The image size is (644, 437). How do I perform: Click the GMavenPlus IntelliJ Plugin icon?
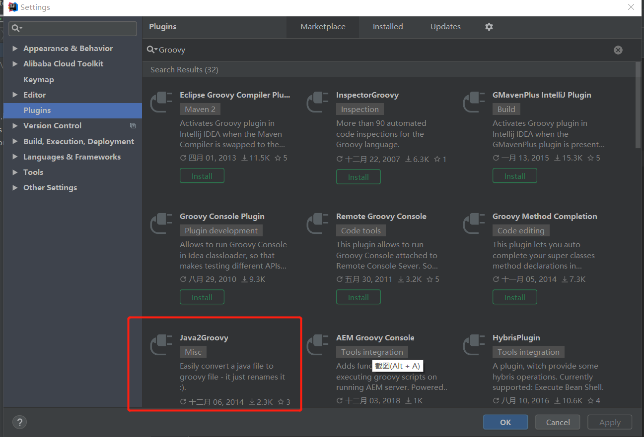tap(474, 103)
